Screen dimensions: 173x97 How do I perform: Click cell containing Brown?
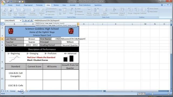(x=32, y=39)
